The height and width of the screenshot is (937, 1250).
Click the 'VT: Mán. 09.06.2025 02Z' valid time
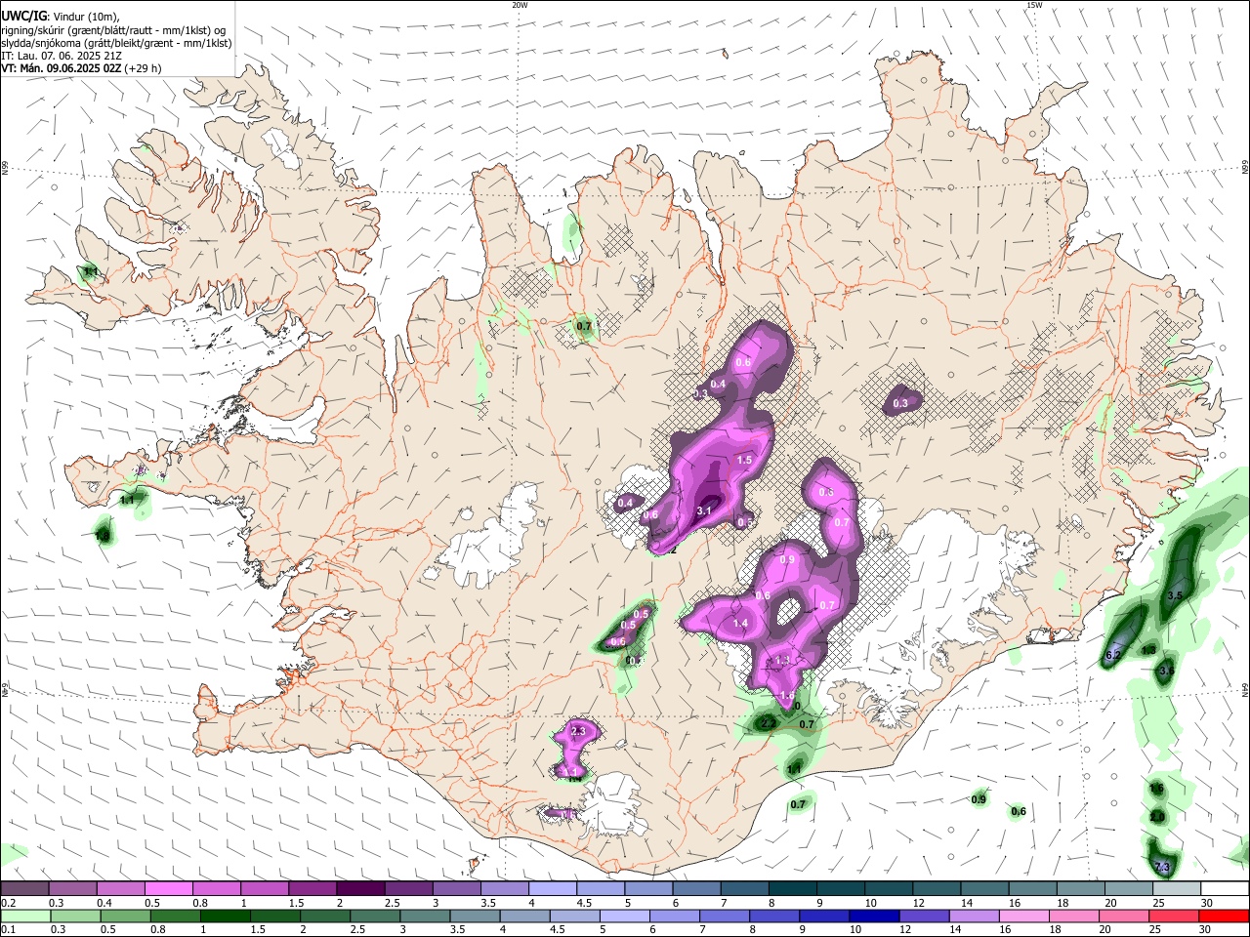(x=62, y=68)
